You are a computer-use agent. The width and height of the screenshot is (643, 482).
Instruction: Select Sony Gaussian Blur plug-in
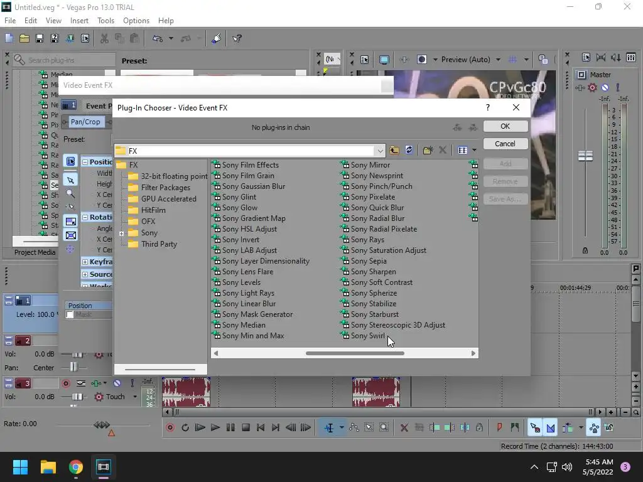coord(249,186)
